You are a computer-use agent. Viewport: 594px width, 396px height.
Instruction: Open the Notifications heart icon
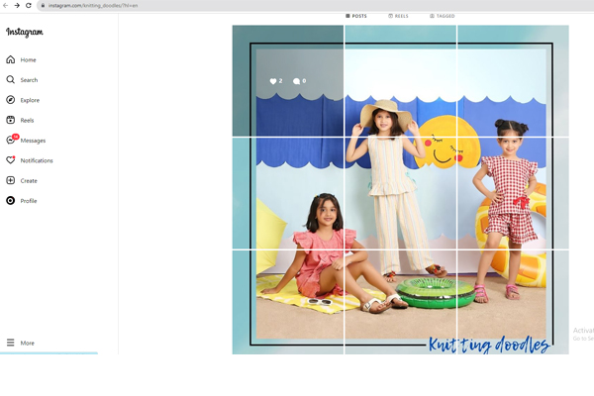[11, 160]
